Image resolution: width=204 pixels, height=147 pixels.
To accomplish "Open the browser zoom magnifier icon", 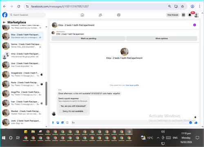I will click(x=169, y=7).
